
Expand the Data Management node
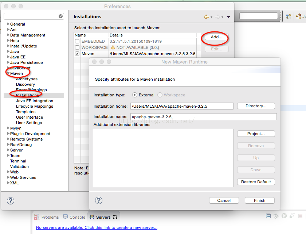pos(8,35)
